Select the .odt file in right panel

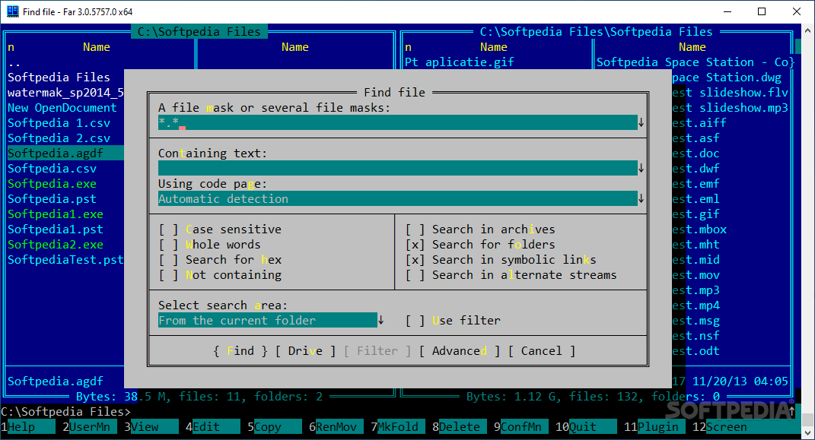click(696, 351)
